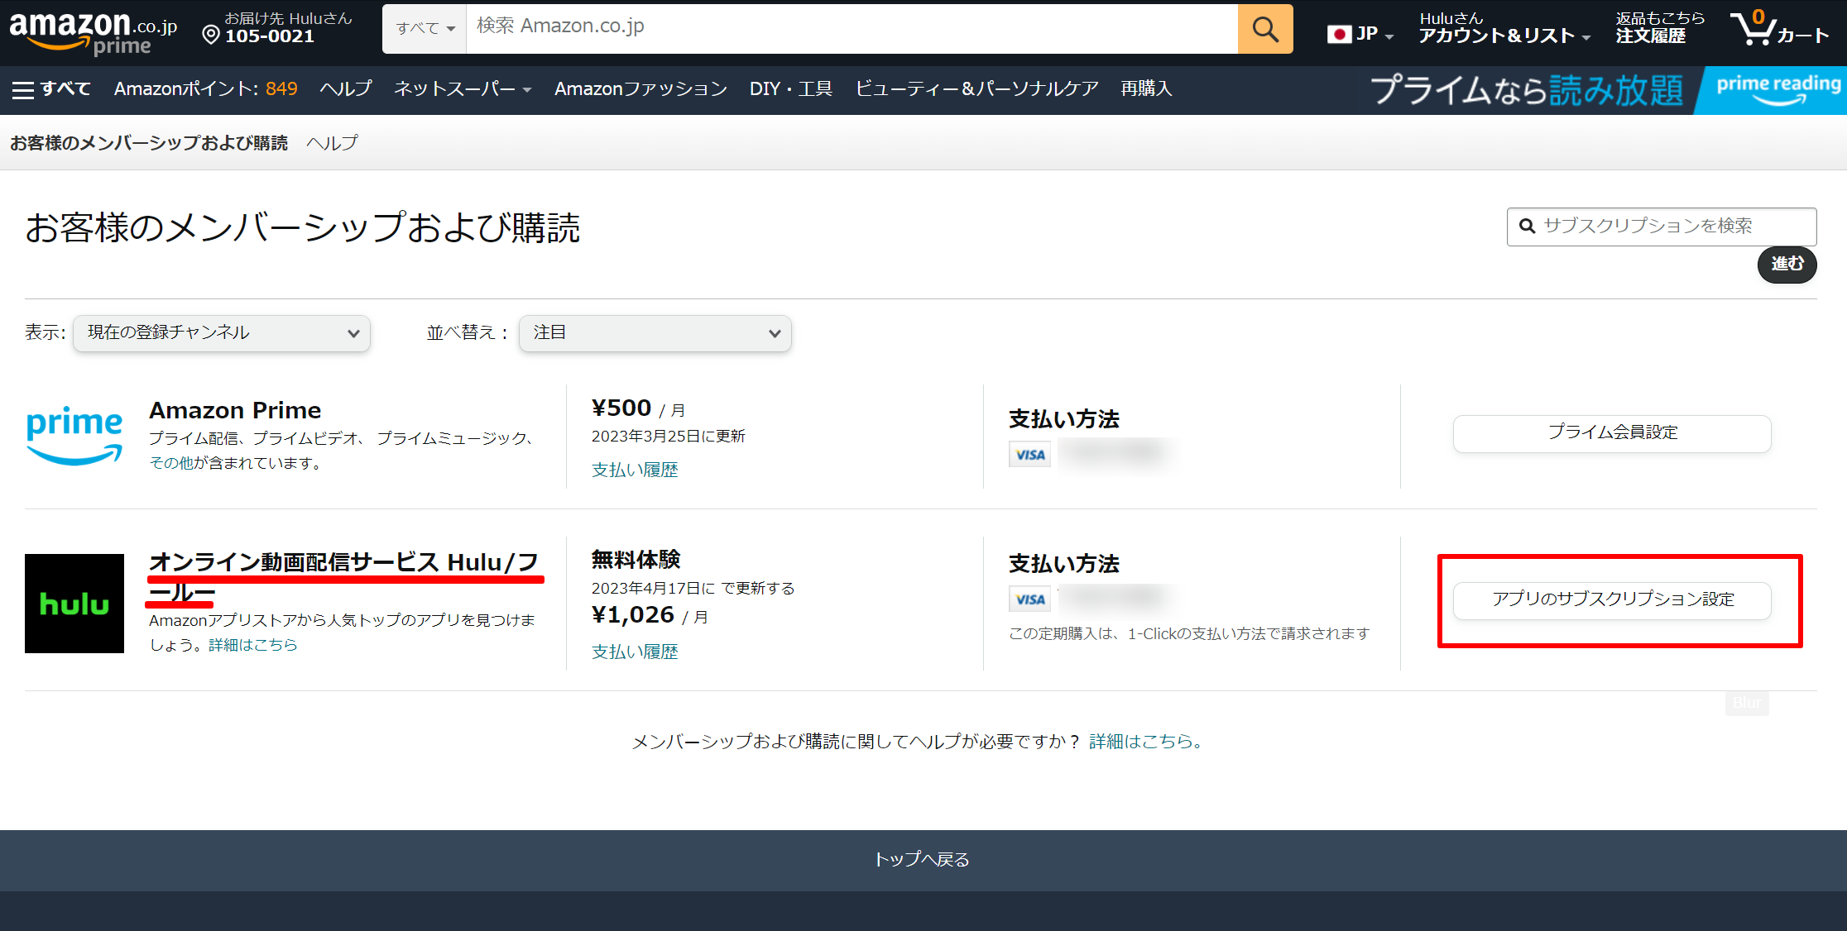
Task: Expand the JP language selector
Action: pyautogui.click(x=1361, y=34)
